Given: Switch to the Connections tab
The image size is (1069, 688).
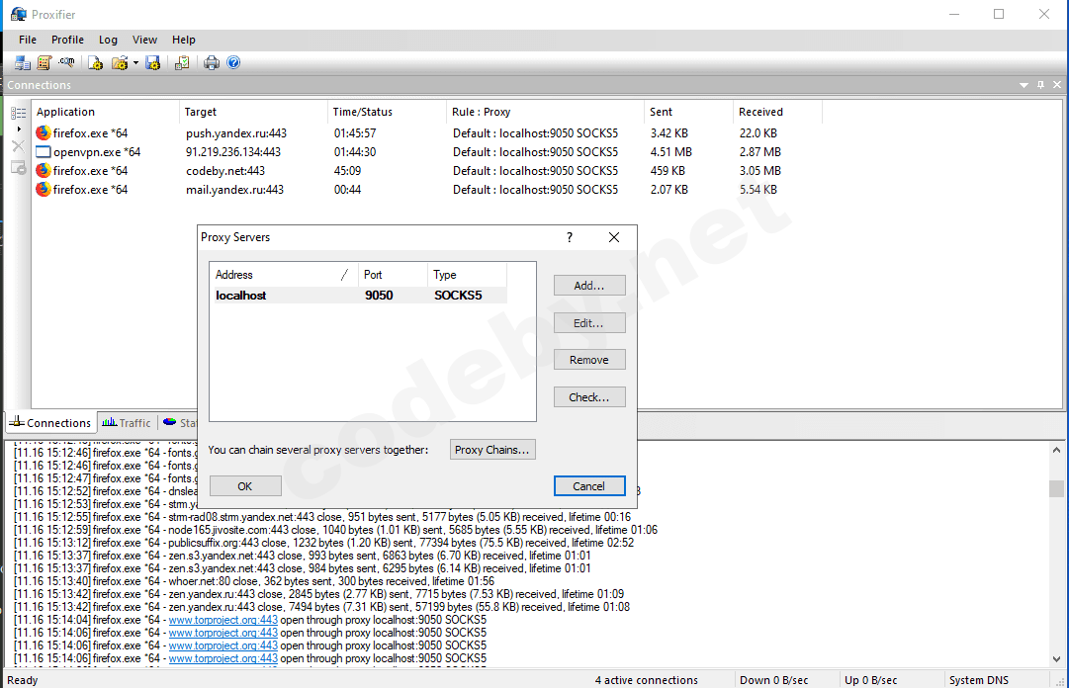Looking at the screenshot, I should tap(51, 422).
